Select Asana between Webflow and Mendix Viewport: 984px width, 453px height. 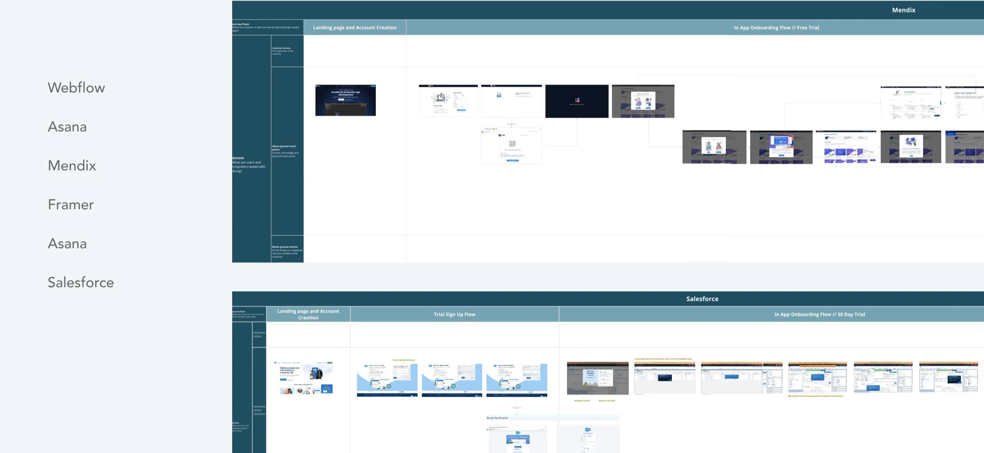[x=67, y=127]
